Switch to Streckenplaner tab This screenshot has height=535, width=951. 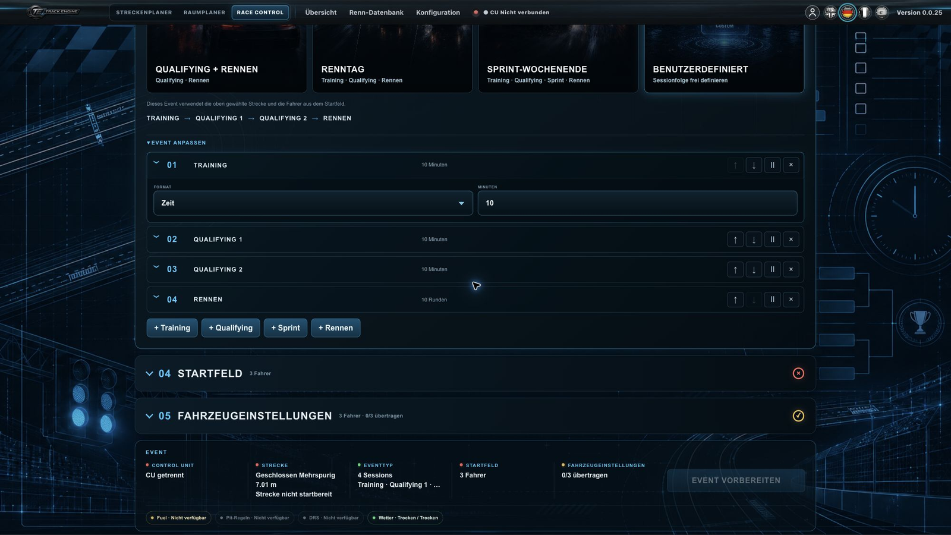[144, 12]
